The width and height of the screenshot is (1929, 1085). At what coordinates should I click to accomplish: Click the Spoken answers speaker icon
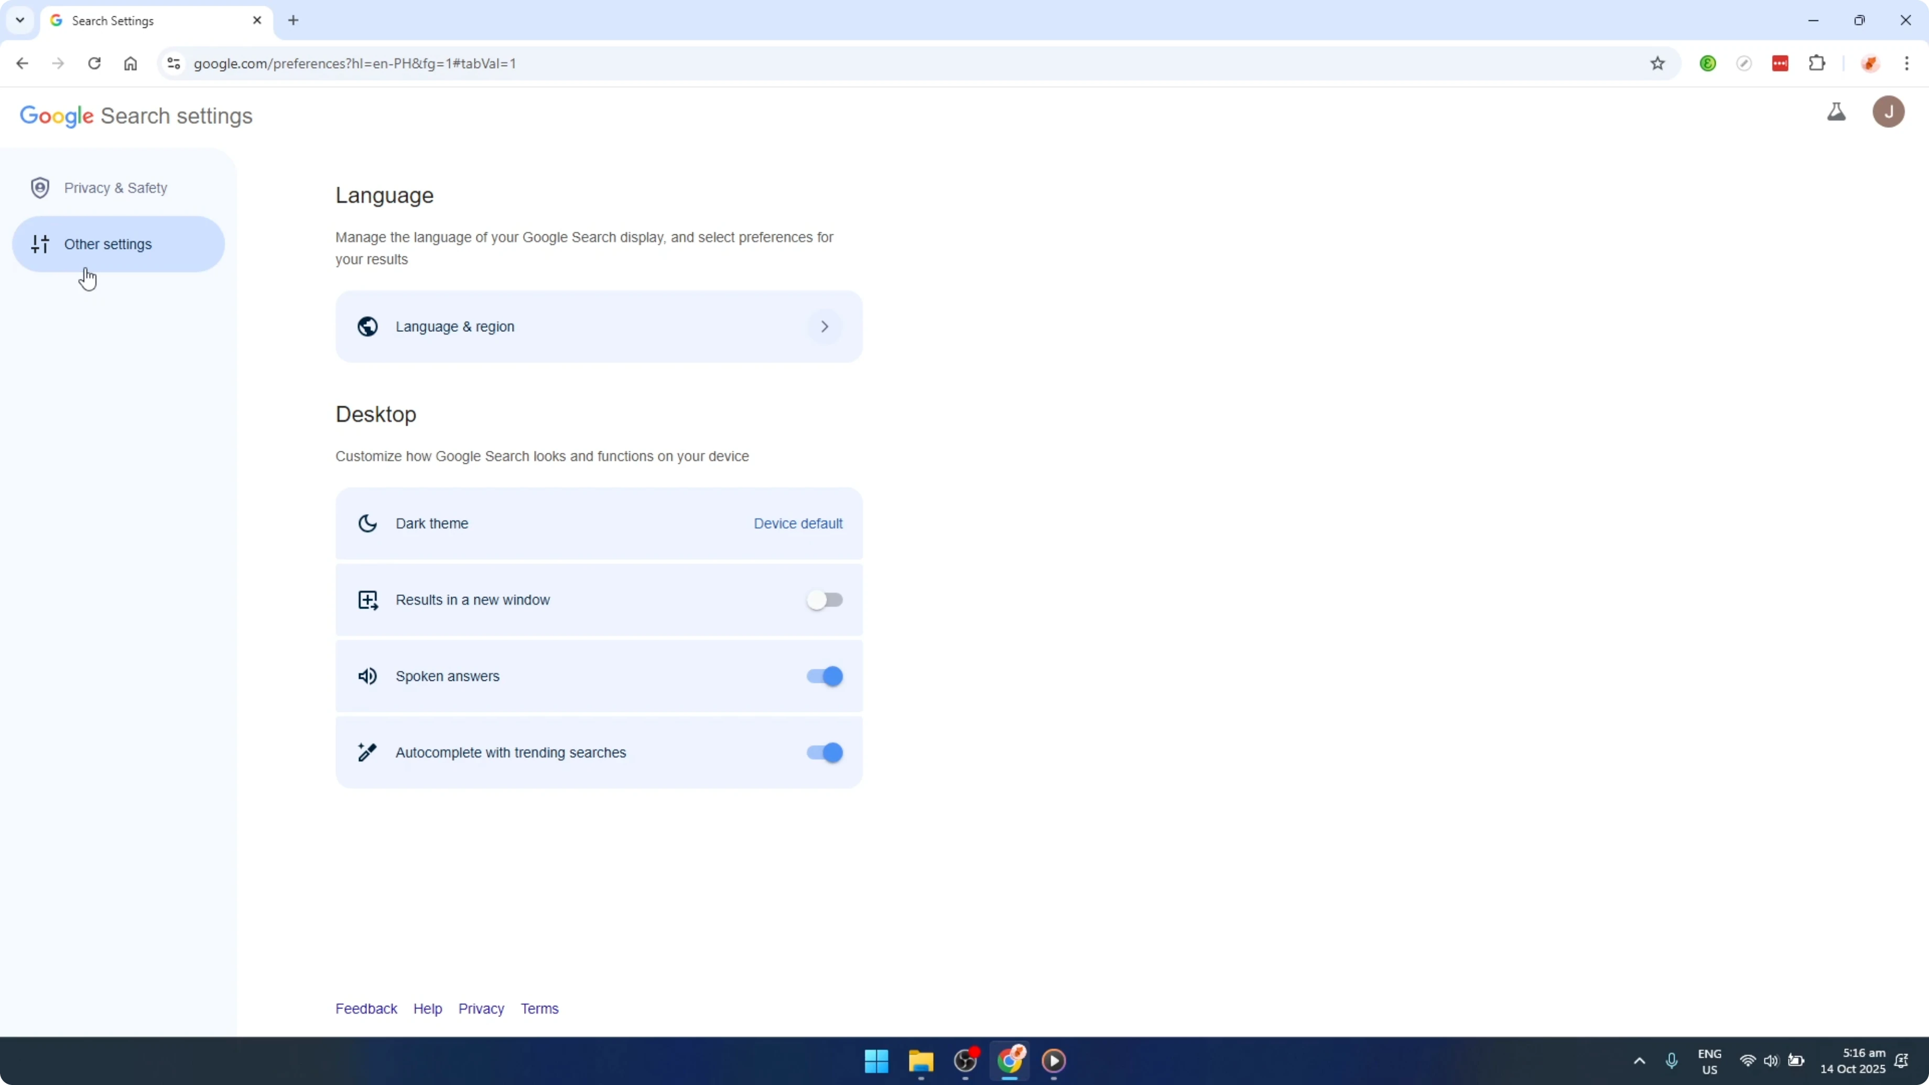click(x=367, y=676)
